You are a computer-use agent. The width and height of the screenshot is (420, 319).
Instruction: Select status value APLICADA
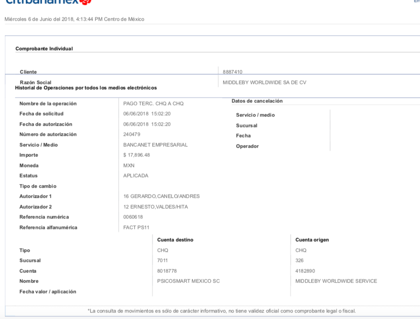(x=136, y=176)
